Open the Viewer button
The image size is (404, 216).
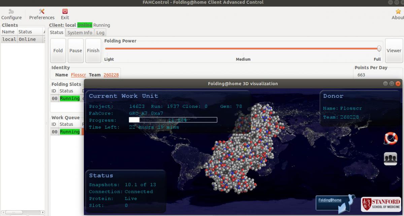pos(394,51)
